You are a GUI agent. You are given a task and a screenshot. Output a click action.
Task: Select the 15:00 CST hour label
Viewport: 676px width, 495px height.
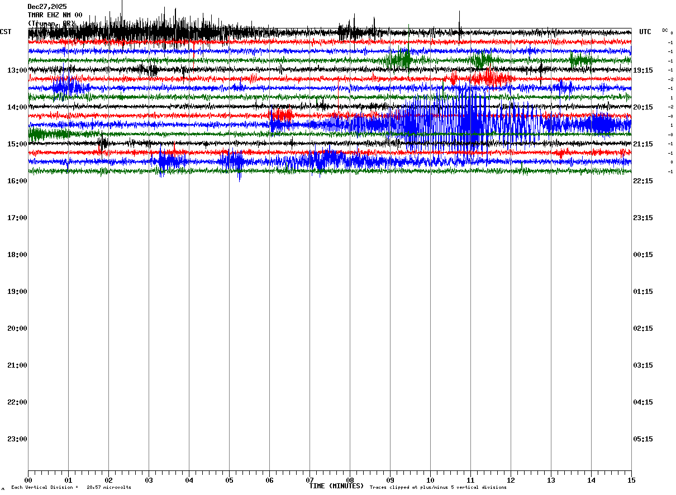pos(17,144)
